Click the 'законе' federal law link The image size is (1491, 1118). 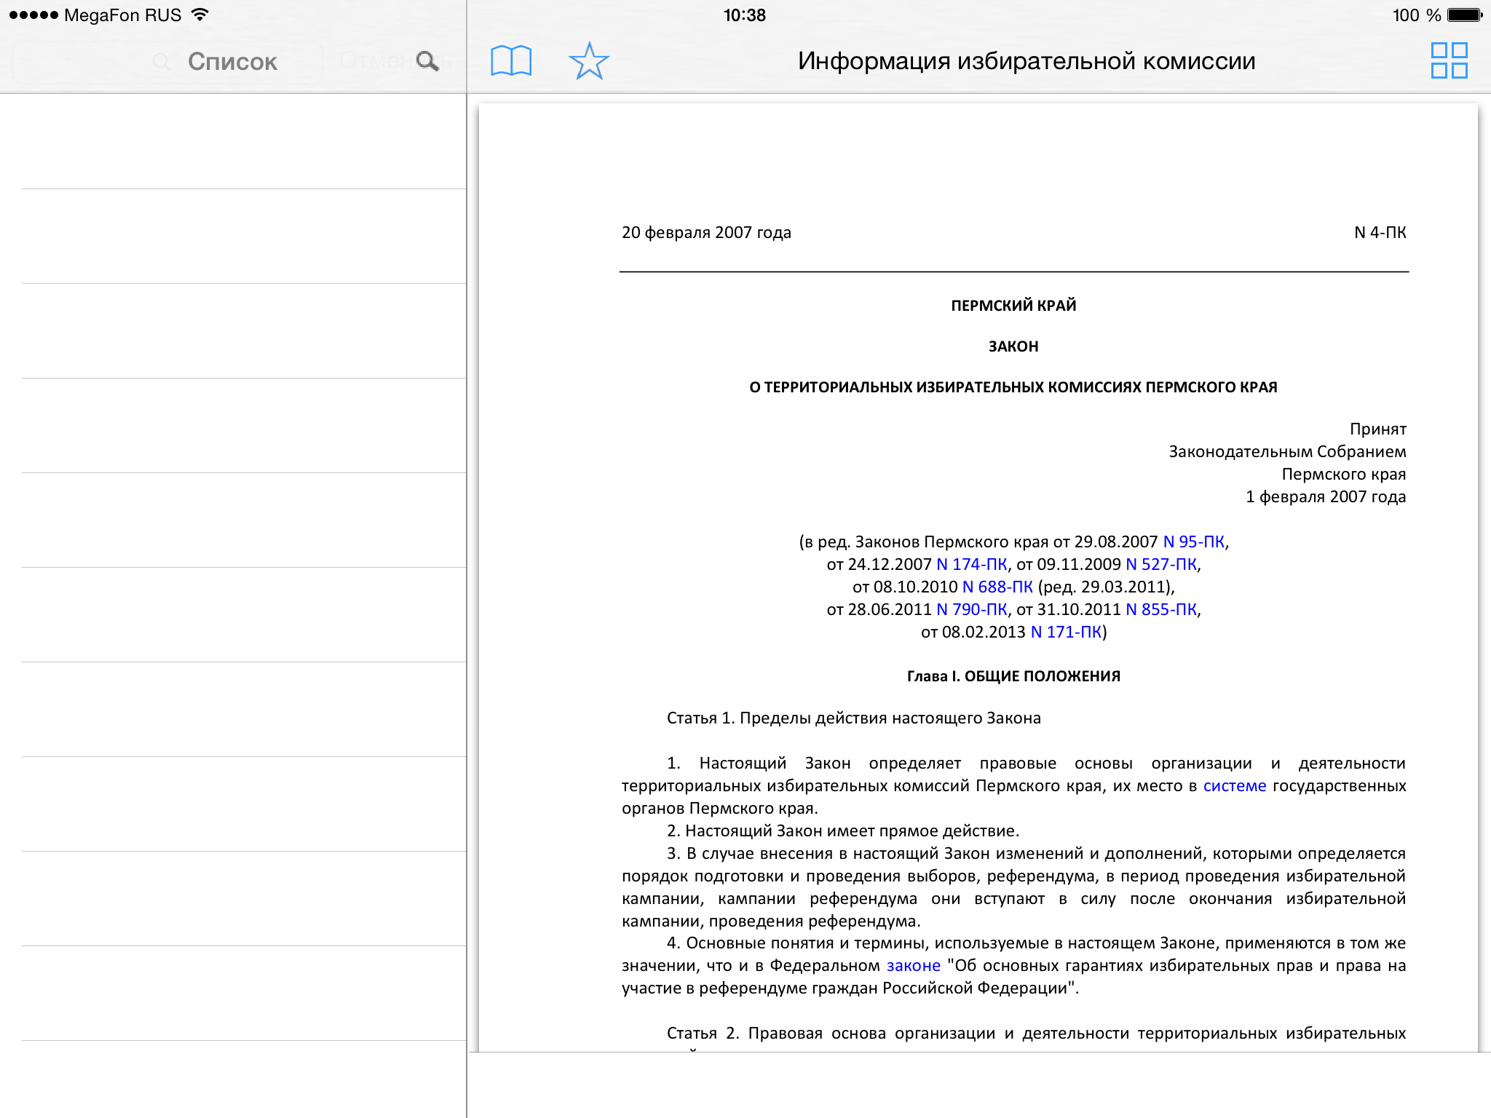913,965
